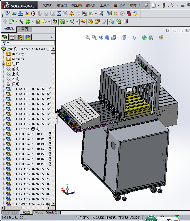The width and height of the screenshot is (190, 221).
Task: Expand the manager pane tabs chevron
Action: click(52, 37)
